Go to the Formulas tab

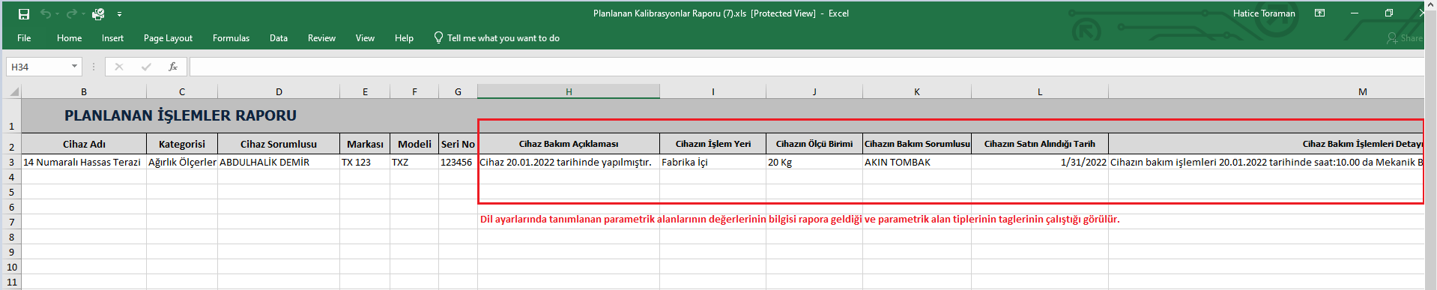231,38
